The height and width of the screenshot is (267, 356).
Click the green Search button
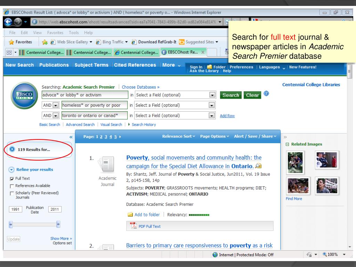(231, 95)
